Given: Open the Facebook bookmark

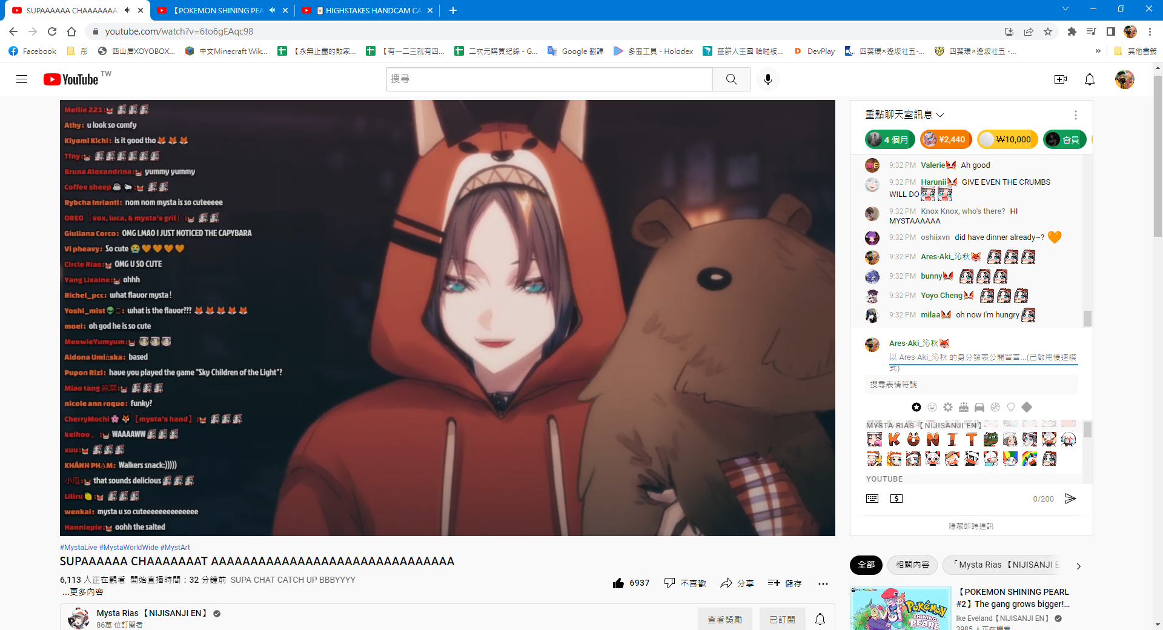Looking at the screenshot, I should [33, 51].
